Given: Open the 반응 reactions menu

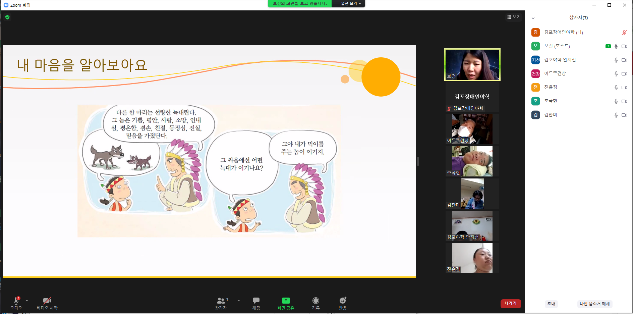Looking at the screenshot, I should tap(343, 303).
